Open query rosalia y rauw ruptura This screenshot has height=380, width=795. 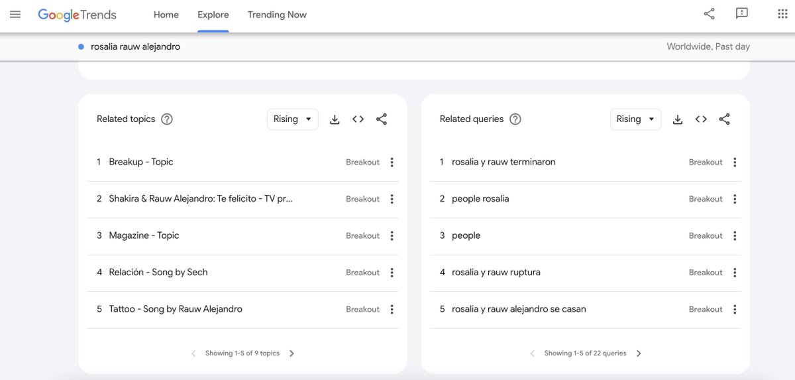pos(496,273)
